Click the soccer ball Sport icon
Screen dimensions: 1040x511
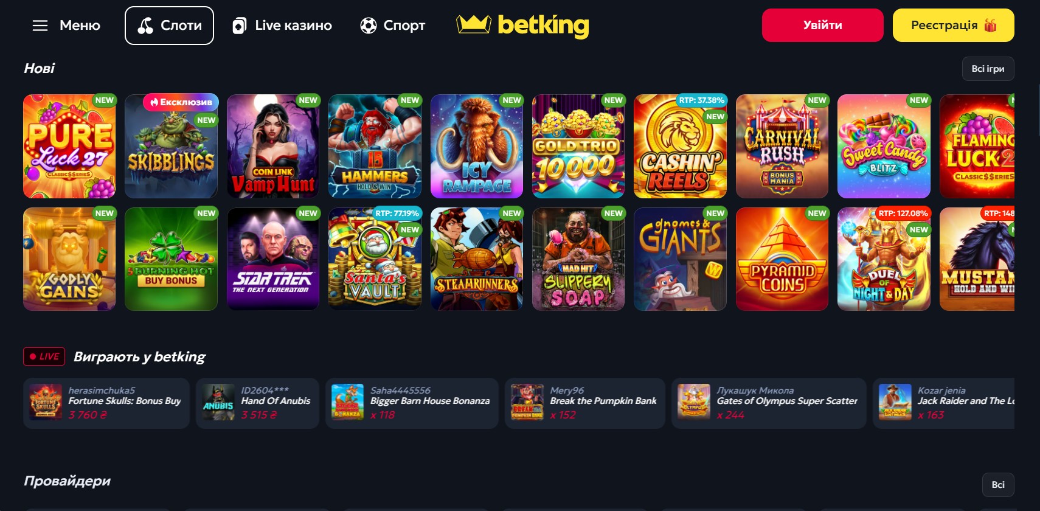point(369,26)
